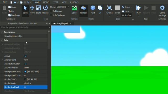Undock the Properties panel
168x94 pixels.
click(47, 23)
